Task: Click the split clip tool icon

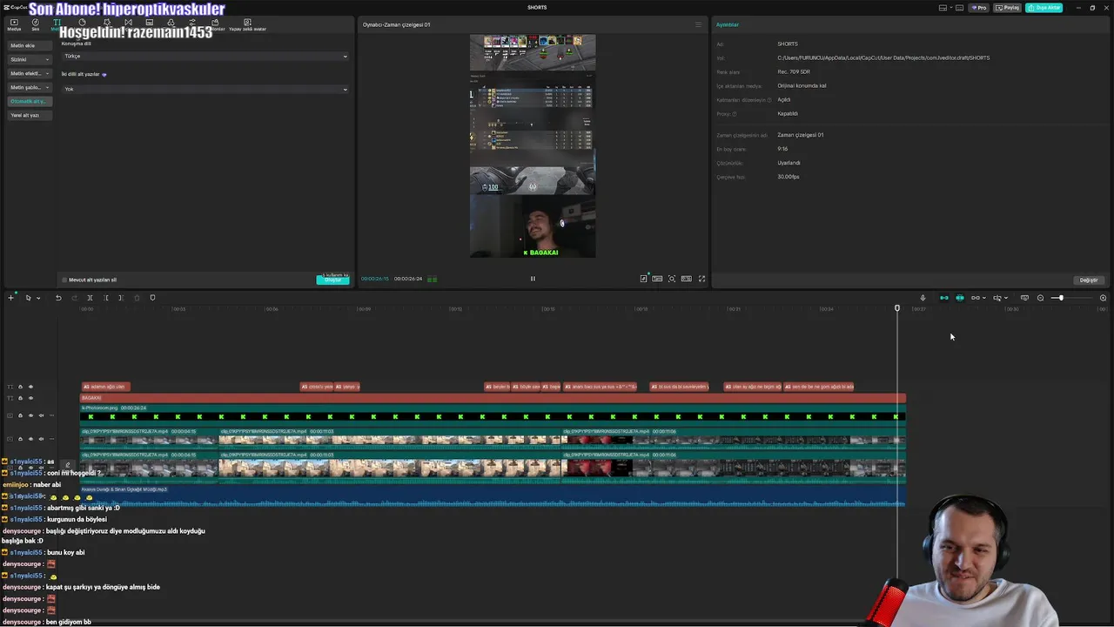Action: pos(90,298)
